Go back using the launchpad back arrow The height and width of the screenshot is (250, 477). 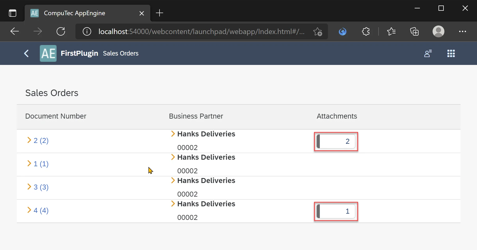point(26,53)
